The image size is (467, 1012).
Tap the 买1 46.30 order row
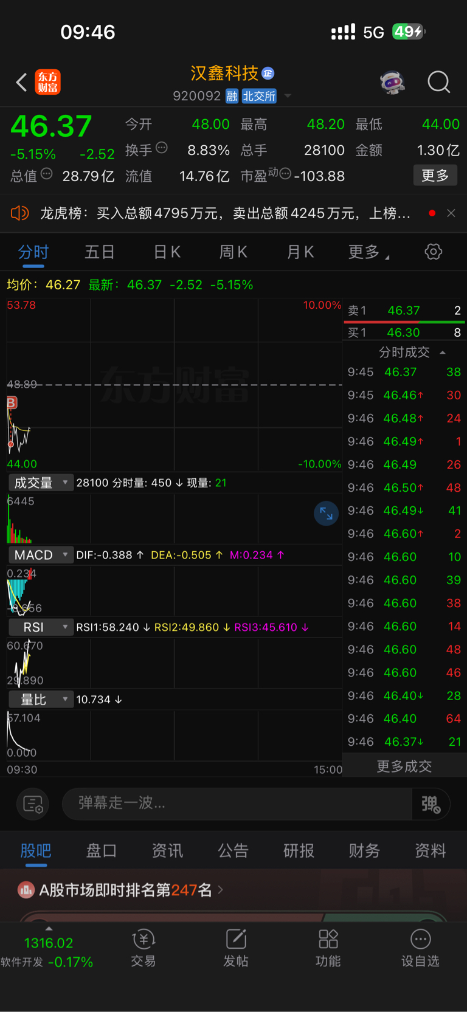pyautogui.click(x=404, y=332)
